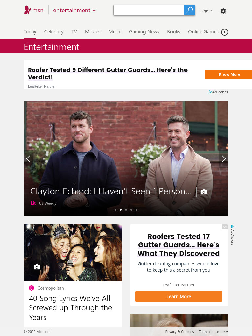Focus the search text field
This screenshot has width=252, height=336.
pos(149,10)
